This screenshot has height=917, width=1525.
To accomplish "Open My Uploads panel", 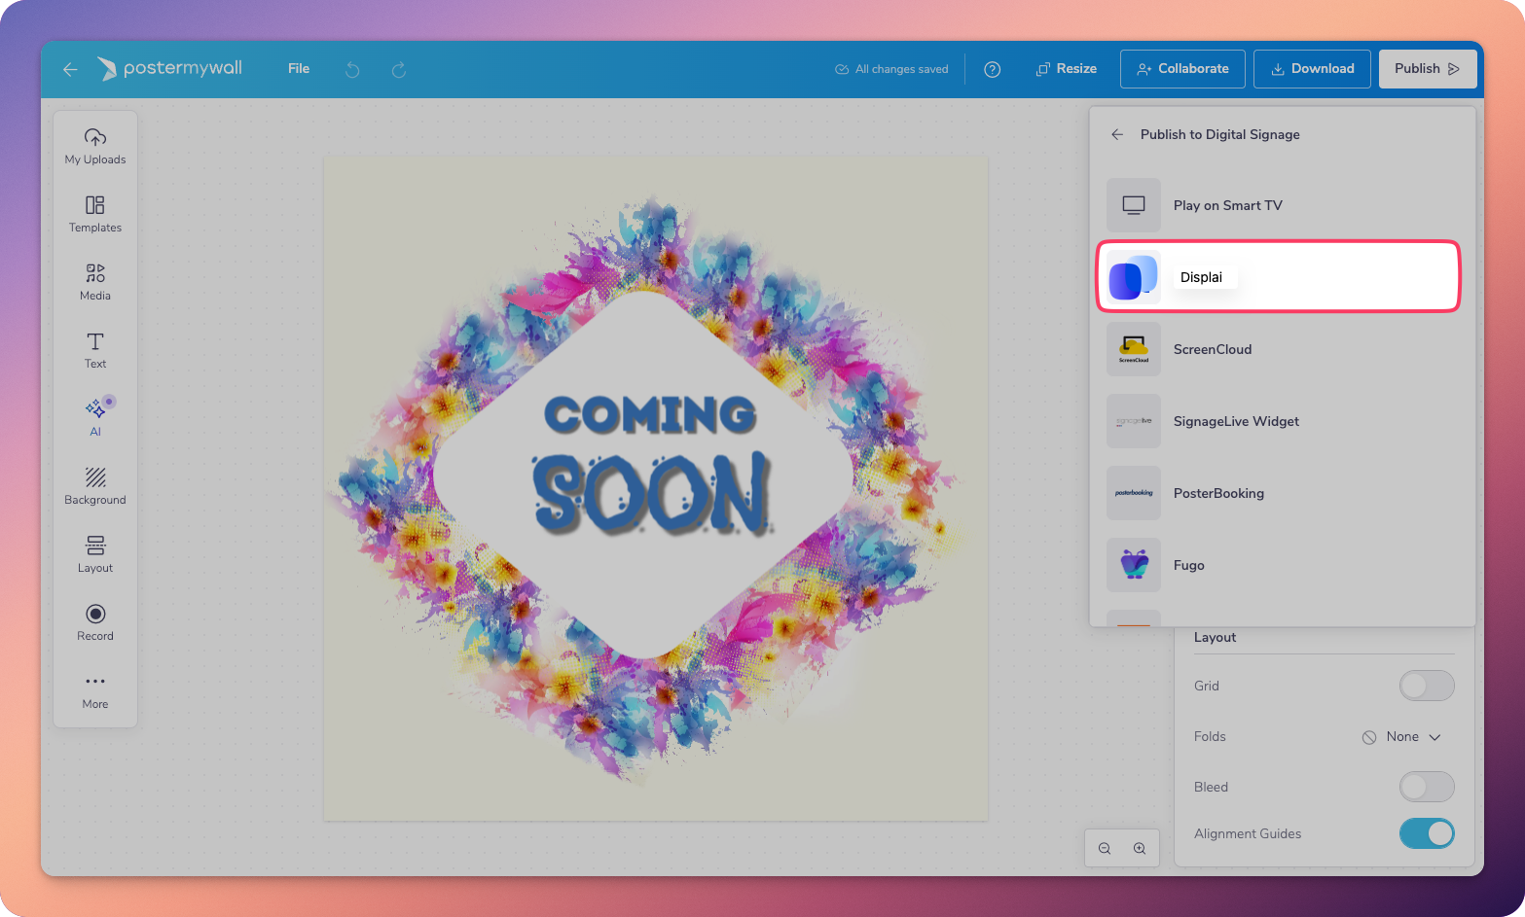I will (95, 146).
